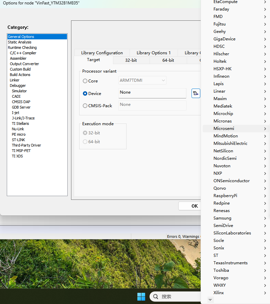Select the Device radio button
Viewport: 270px width, 304px height.
(85, 93)
